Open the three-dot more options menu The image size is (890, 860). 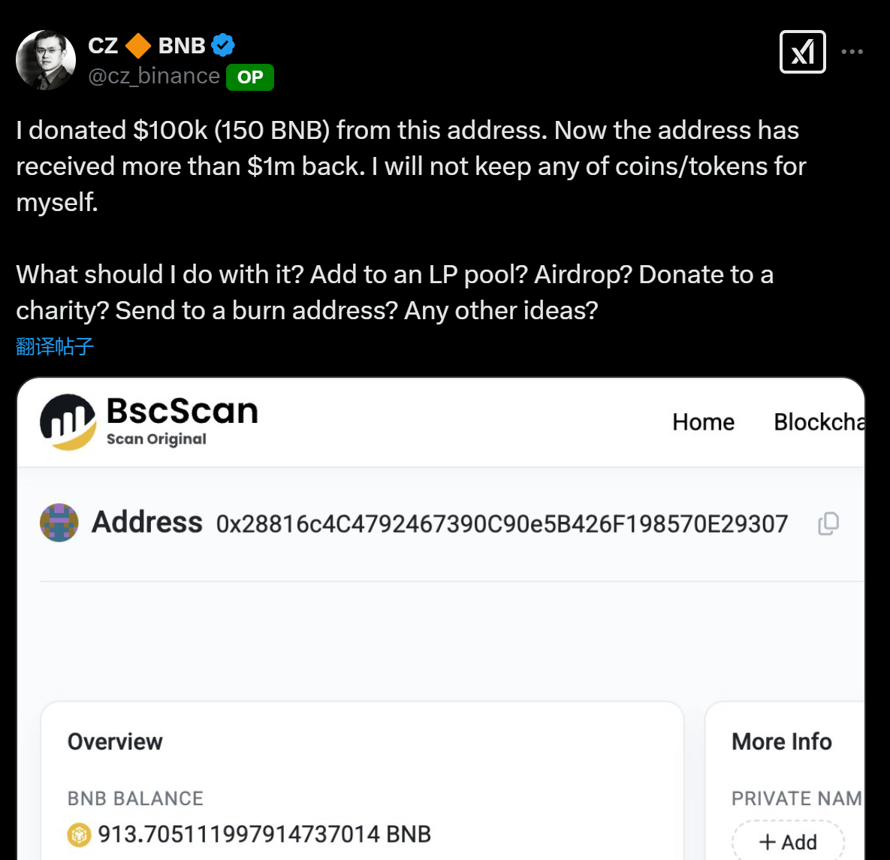(x=852, y=52)
